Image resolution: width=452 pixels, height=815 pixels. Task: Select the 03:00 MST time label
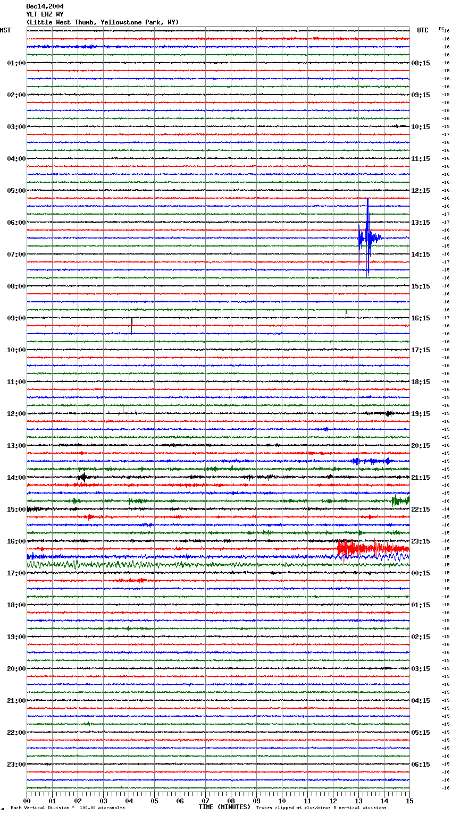click(x=16, y=127)
